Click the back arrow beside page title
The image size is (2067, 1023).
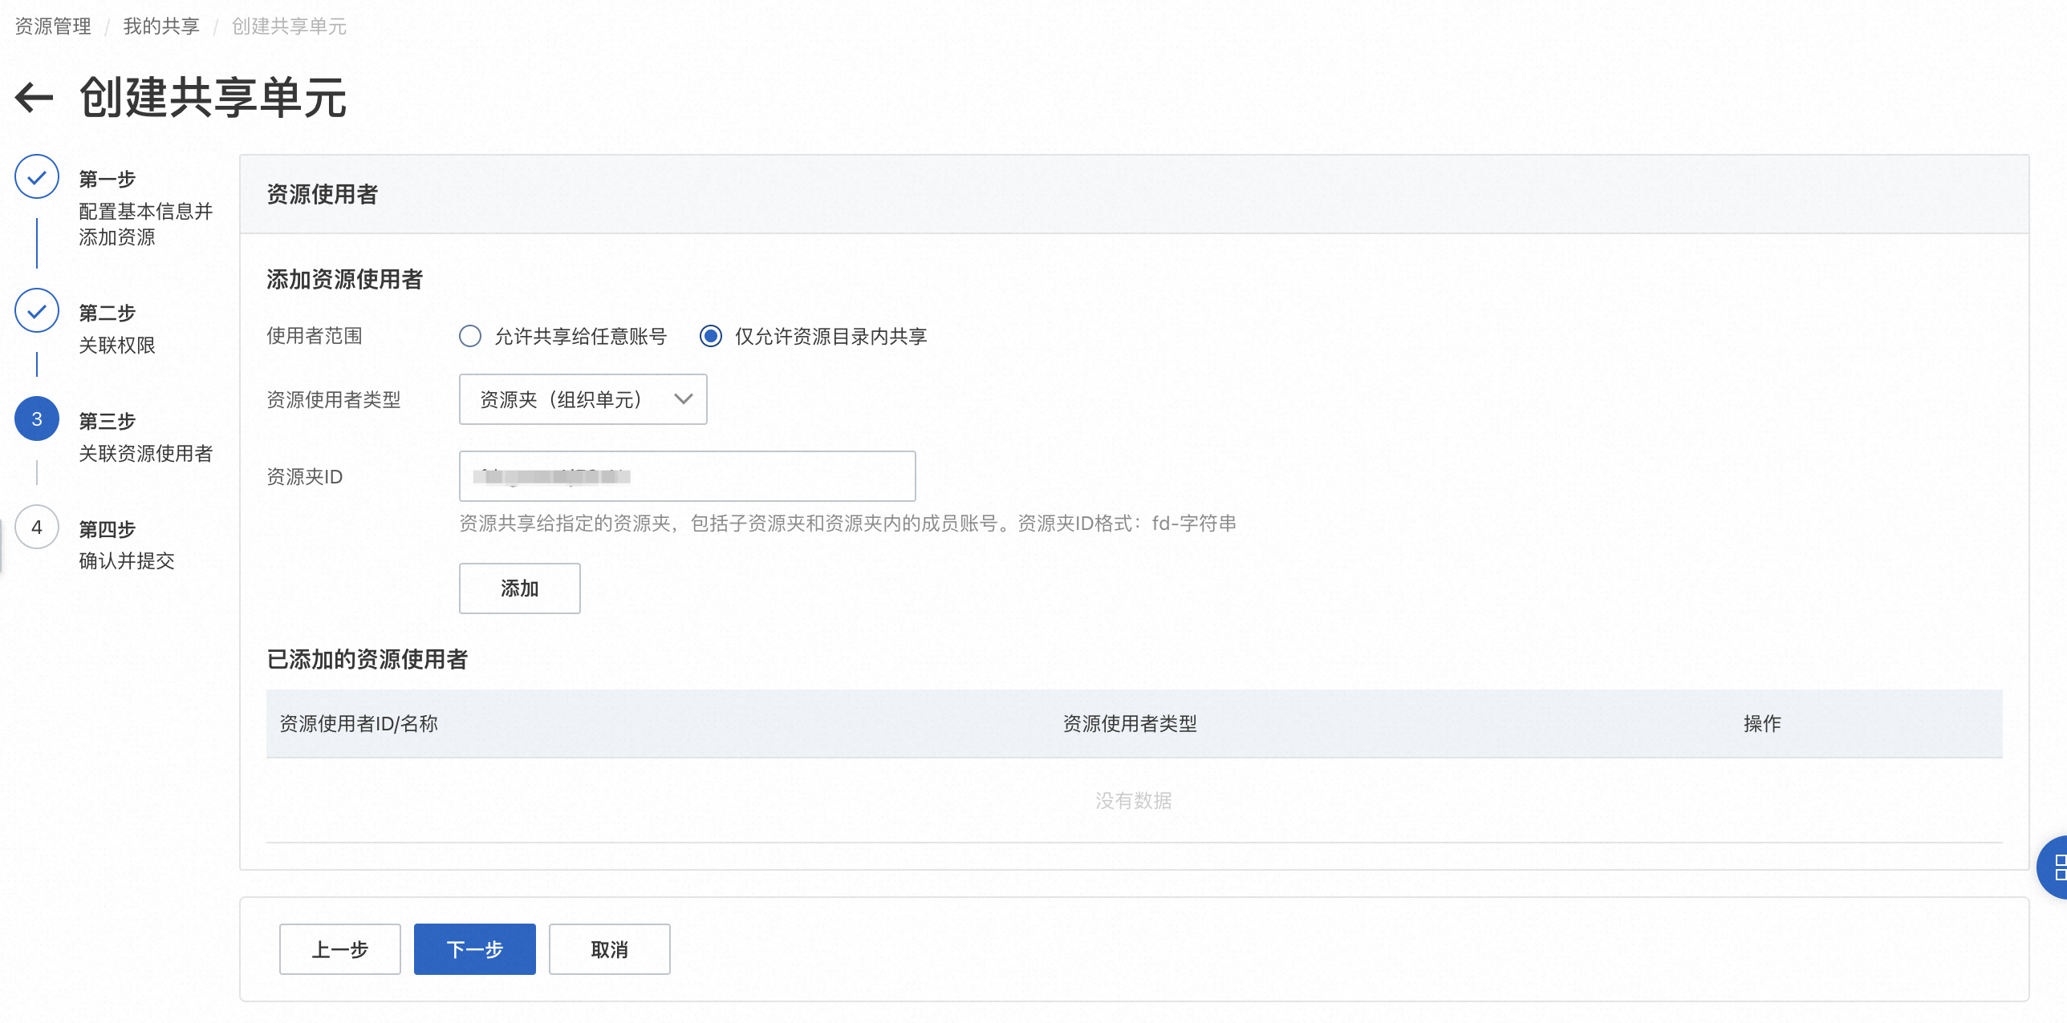point(34,98)
